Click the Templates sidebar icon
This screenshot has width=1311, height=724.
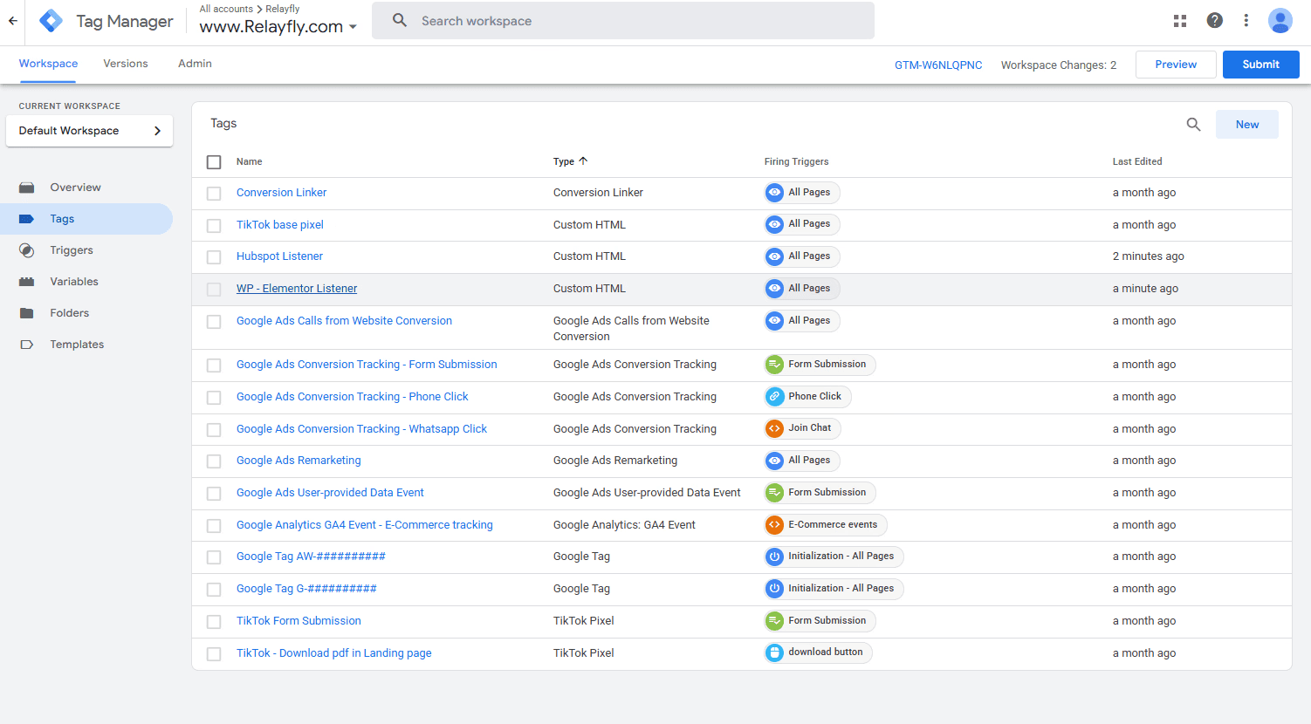(27, 345)
